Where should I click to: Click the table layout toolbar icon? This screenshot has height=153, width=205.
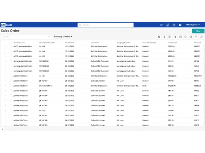[x=170, y=37]
